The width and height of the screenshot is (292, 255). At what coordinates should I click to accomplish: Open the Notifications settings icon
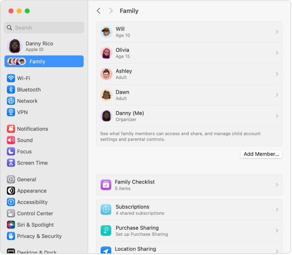(x=11, y=129)
